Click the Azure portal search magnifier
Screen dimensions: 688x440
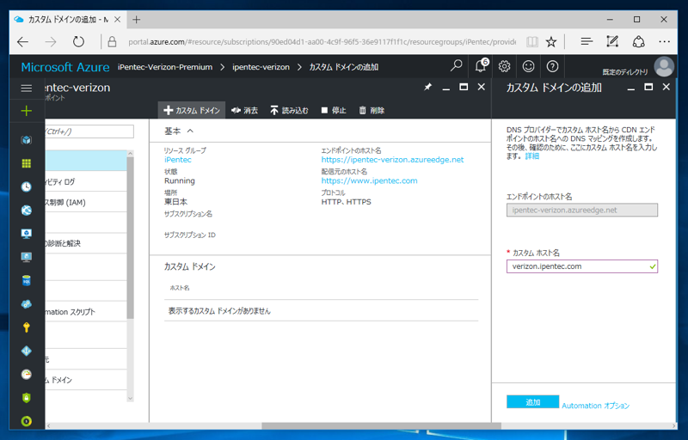click(457, 66)
